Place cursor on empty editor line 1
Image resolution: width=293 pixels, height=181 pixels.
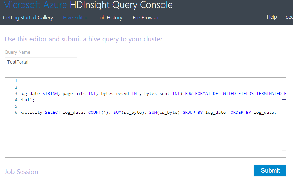click(99, 81)
